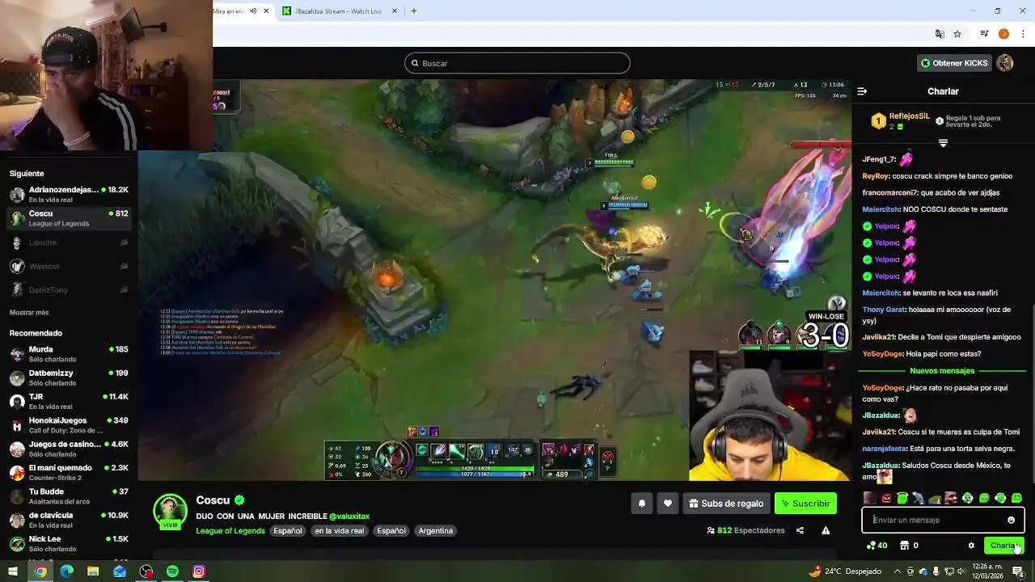The width and height of the screenshot is (1035, 582).
Task: Report the stream via warning triangle icon
Action: (826, 531)
